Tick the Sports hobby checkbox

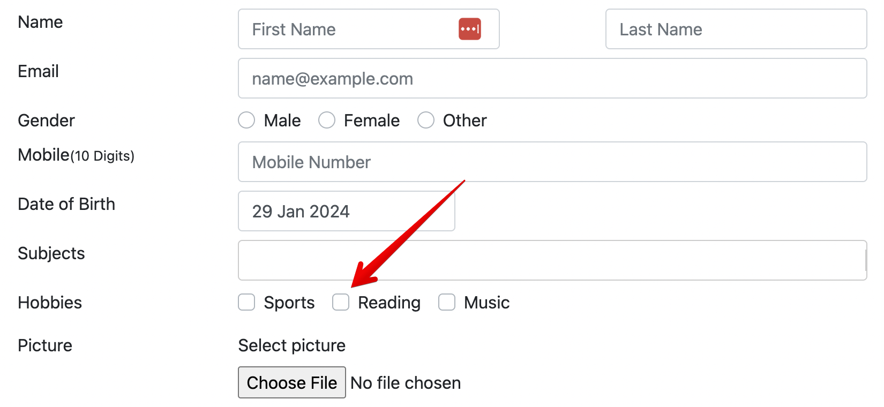pos(246,302)
